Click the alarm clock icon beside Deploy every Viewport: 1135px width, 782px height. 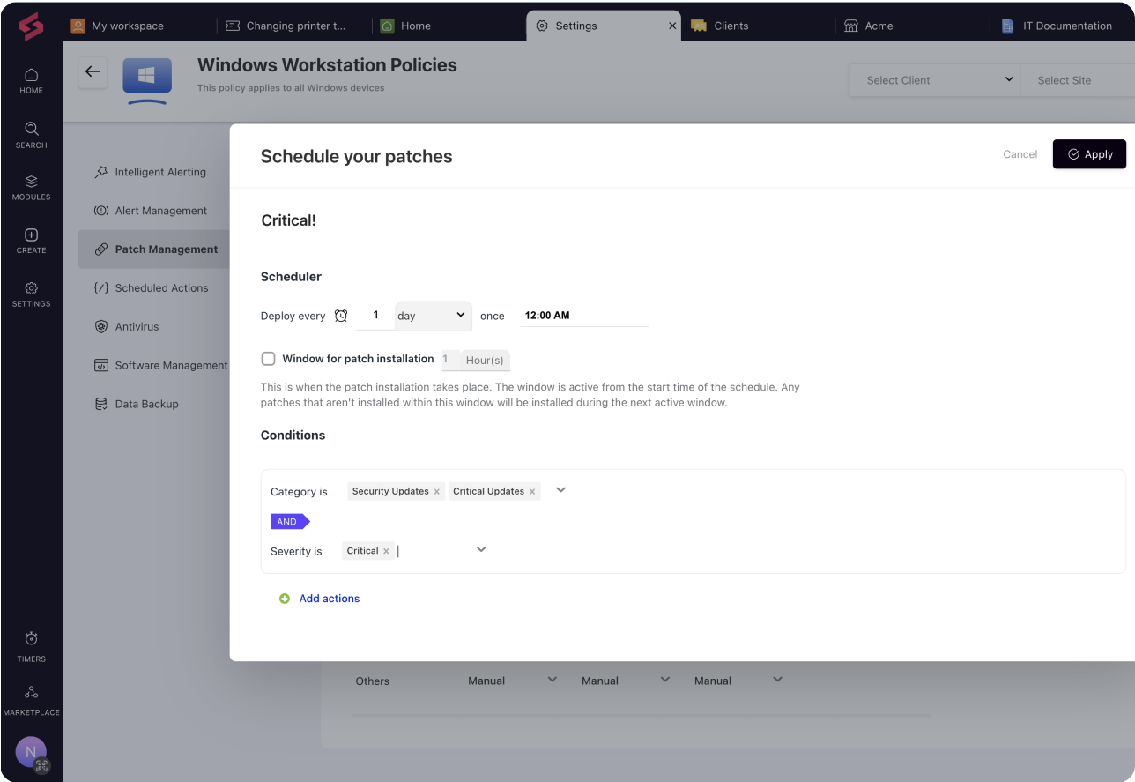tap(342, 315)
